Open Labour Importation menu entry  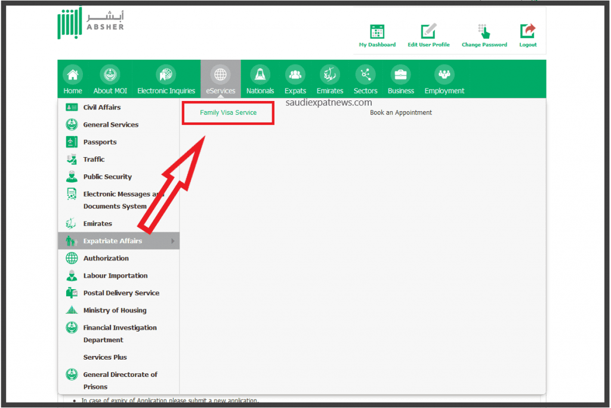click(x=115, y=275)
